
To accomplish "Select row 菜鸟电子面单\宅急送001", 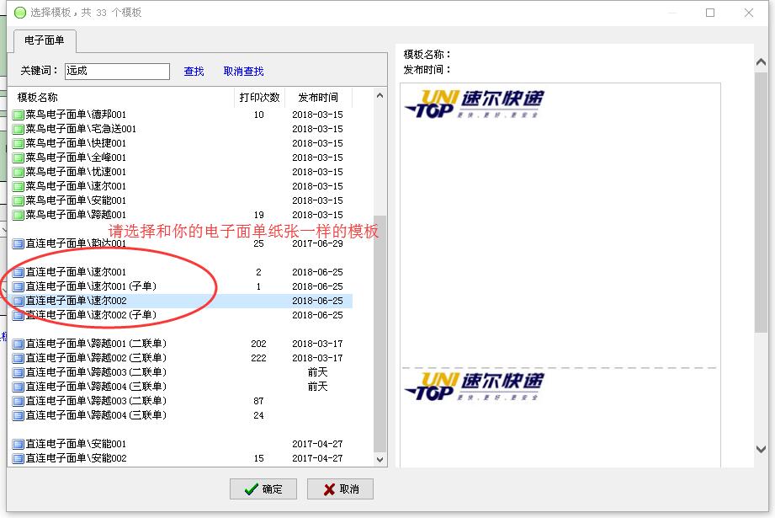I will tap(182, 129).
